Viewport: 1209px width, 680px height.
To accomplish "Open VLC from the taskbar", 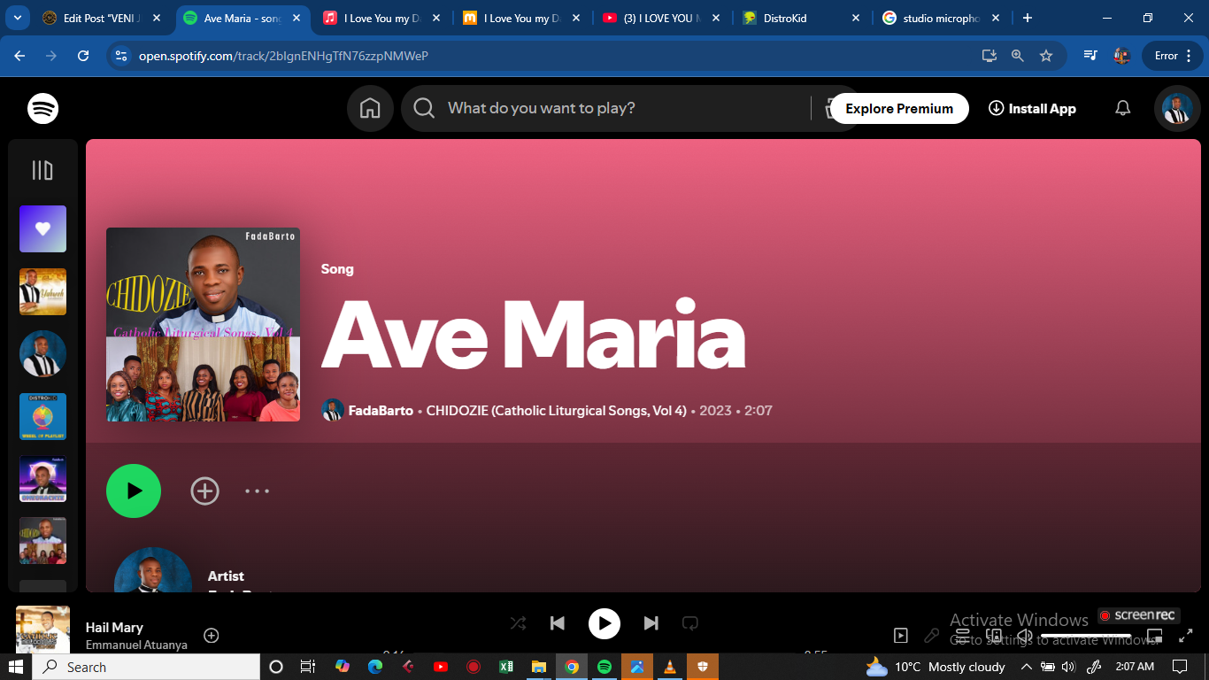I will (x=670, y=667).
